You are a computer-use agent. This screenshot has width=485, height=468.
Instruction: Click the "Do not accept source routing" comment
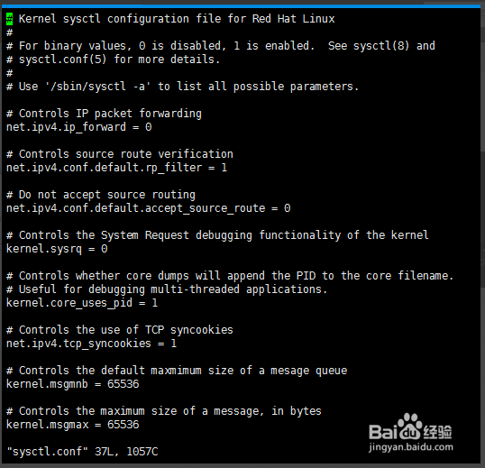point(101,195)
